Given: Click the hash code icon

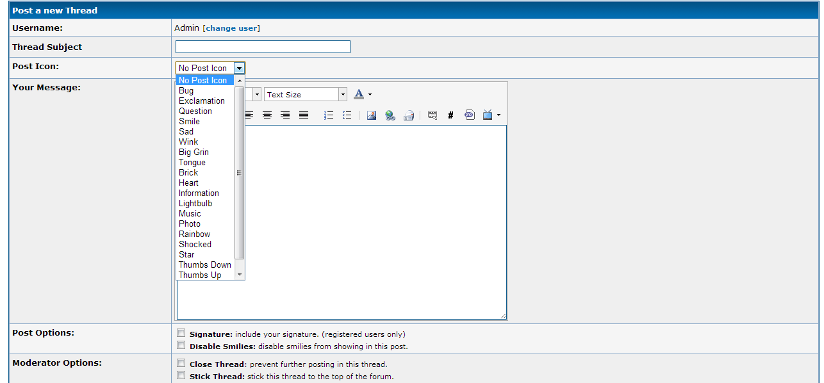Looking at the screenshot, I should (x=450, y=115).
